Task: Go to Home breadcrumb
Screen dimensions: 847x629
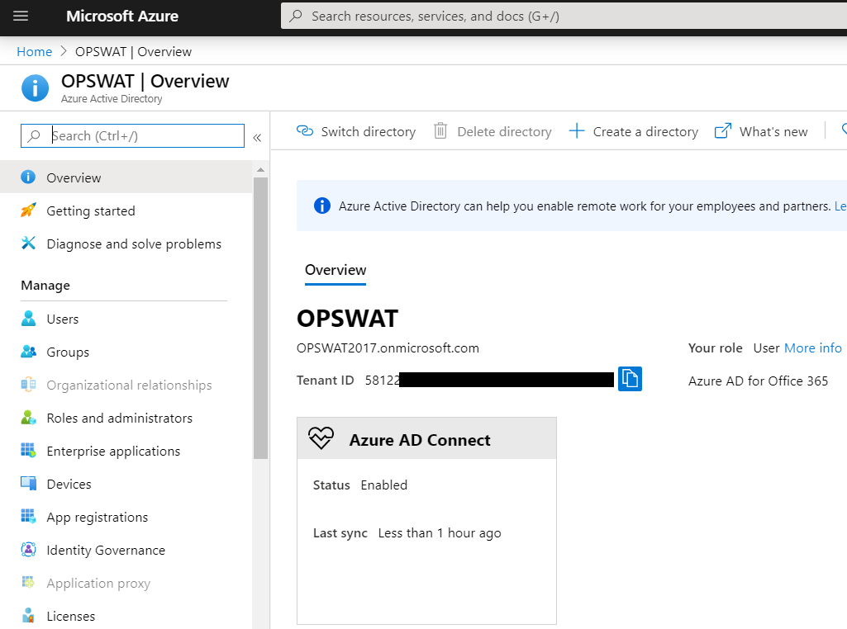Action: 35,52
